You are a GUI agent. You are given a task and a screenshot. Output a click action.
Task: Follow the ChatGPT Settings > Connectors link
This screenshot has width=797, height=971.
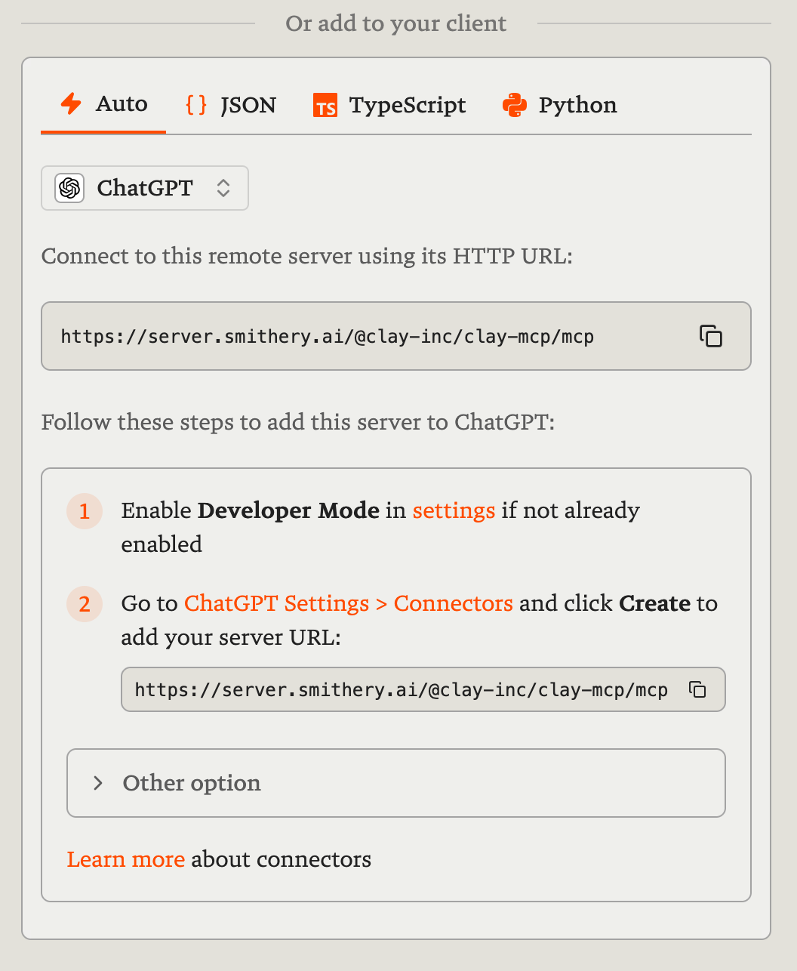348,603
